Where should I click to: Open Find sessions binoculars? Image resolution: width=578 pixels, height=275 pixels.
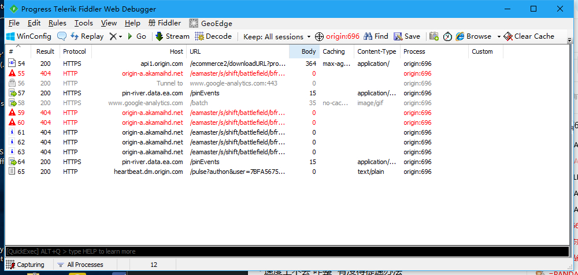coord(376,36)
